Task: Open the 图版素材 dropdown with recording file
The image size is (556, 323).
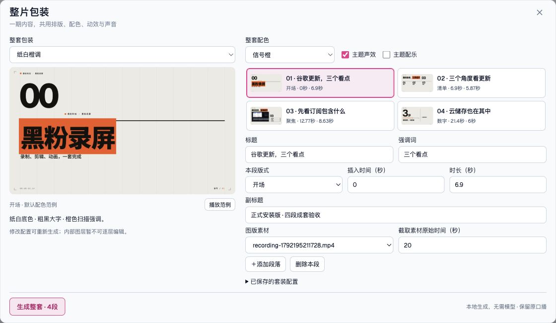Action: tap(319, 245)
